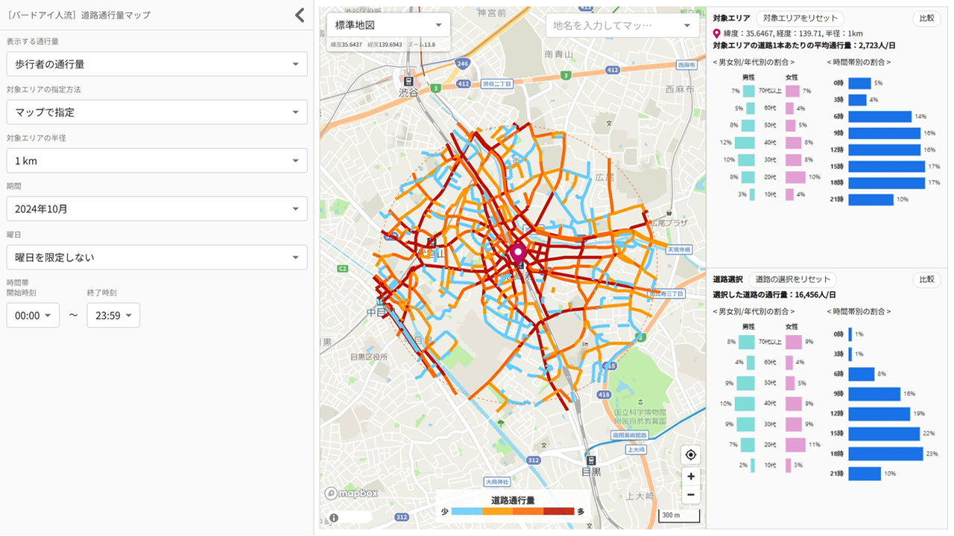Click the Mapbox logo
Screen dimensions: 954x536
352,493
